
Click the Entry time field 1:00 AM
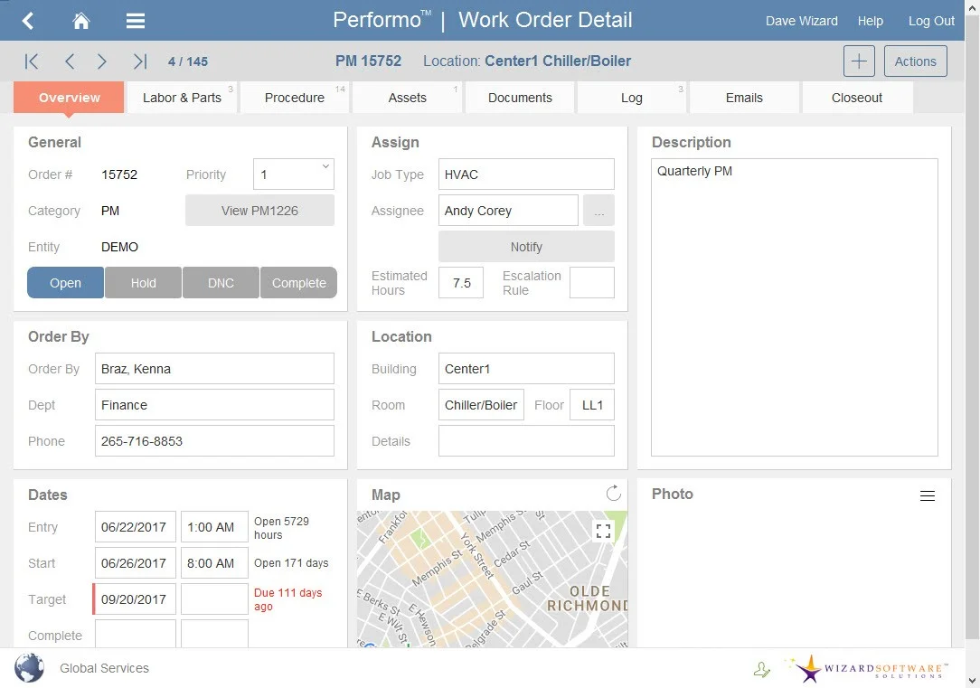tap(214, 527)
